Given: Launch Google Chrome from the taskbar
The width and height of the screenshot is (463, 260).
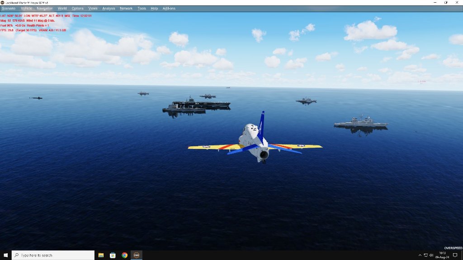Looking at the screenshot, I should pyautogui.click(x=124, y=255).
